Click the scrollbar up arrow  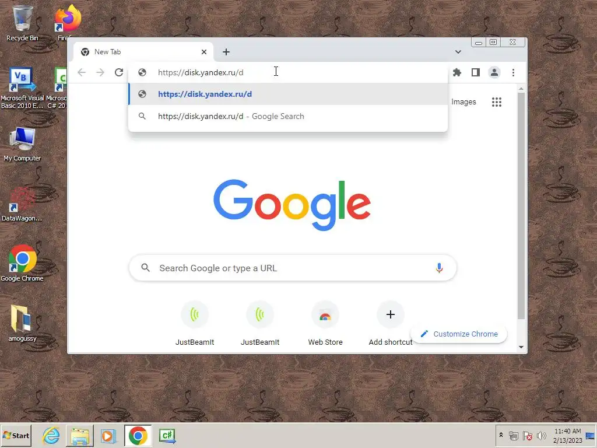[521, 89]
